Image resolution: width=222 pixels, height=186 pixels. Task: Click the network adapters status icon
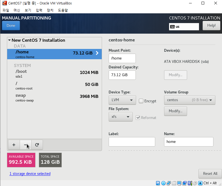pyautogui.click(x=169, y=183)
